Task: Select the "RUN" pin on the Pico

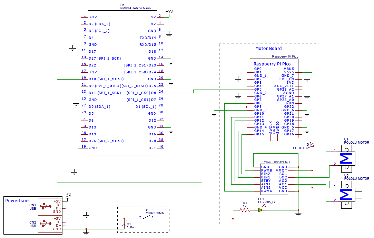Action: pos(290,103)
